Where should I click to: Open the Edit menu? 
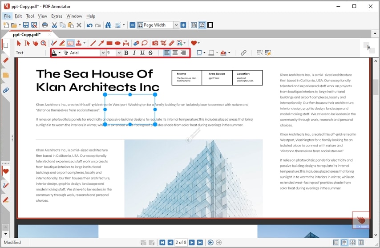coord(18,16)
